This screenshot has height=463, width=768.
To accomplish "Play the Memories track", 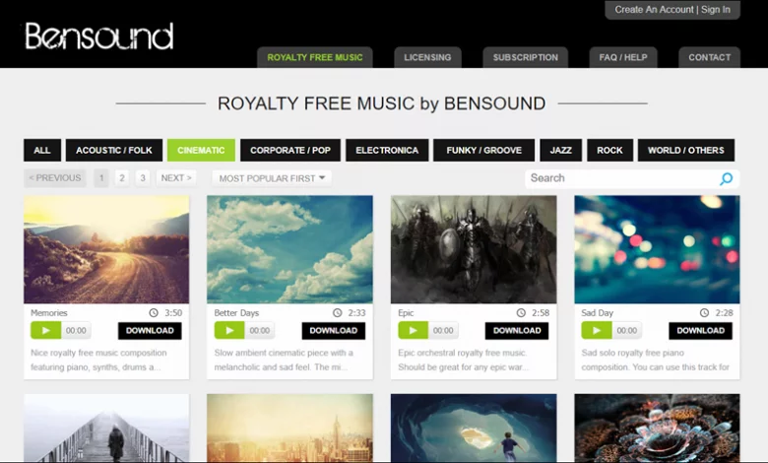I will (45, 331).
